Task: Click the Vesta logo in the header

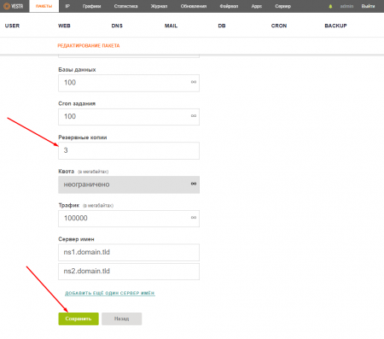Action: 13,6
